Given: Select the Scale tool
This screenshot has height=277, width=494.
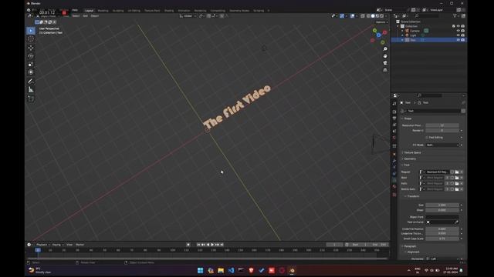Looking at the screenshot, I should click(x=31, y=64).
